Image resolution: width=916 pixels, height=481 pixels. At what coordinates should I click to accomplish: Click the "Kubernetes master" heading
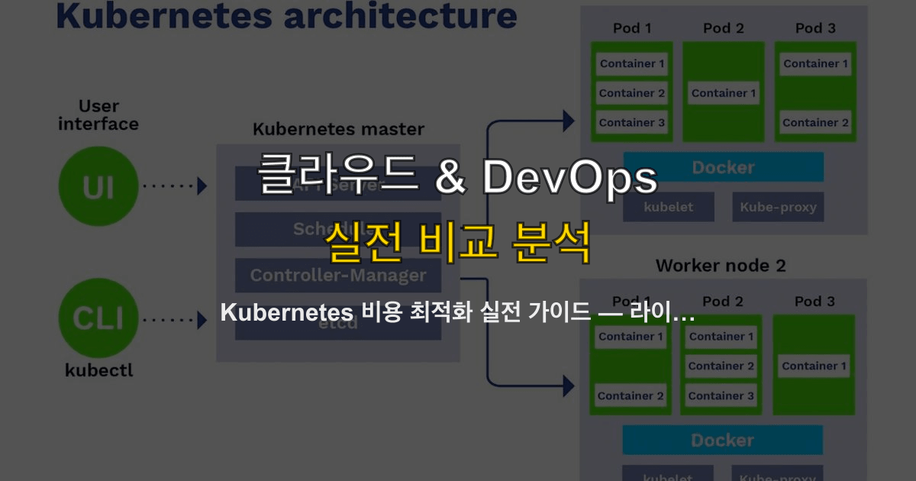[x=338, y=129]
